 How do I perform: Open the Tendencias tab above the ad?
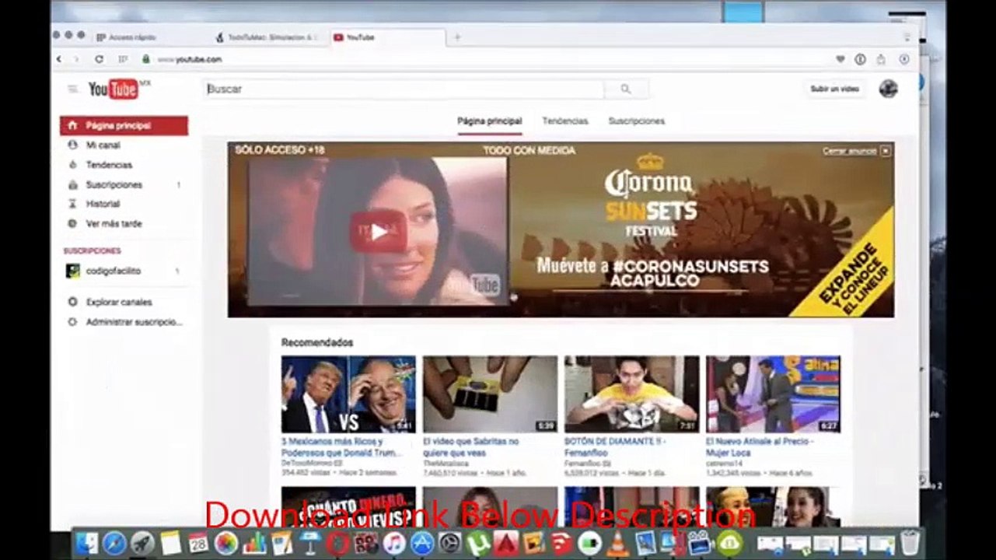(565, 121)
